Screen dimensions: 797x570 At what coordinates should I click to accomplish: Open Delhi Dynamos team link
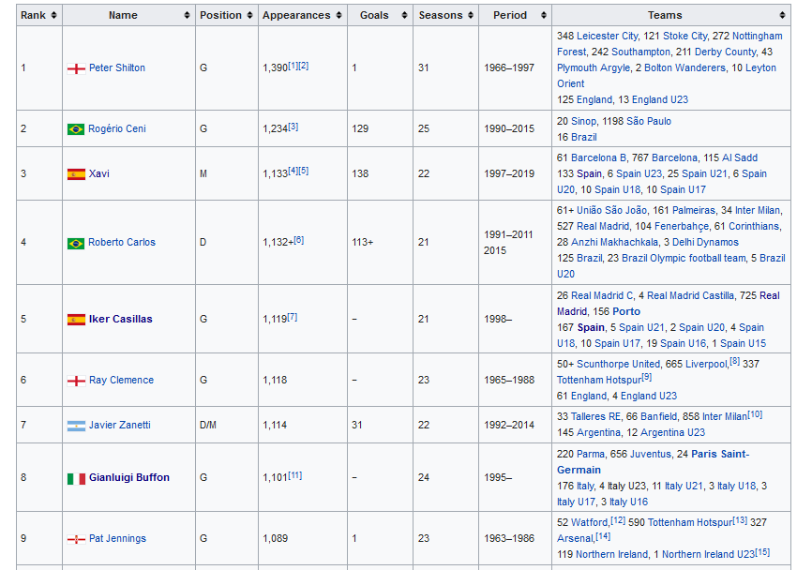(x=705, y=242)
